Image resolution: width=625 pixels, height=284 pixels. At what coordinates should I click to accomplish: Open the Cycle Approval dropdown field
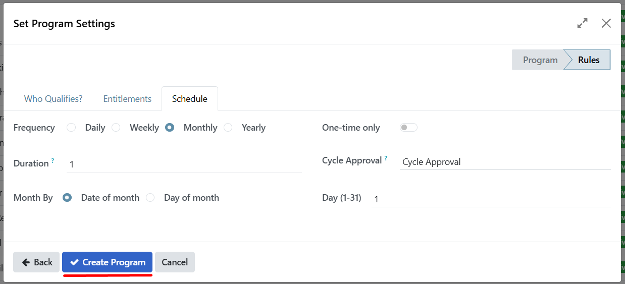(x=505, y=162)
